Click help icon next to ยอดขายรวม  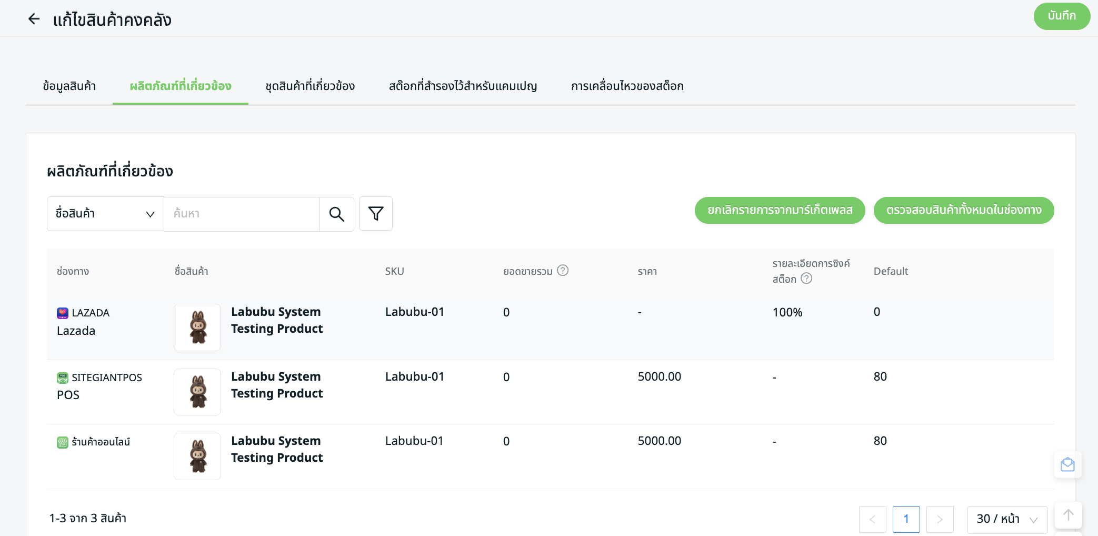click(x=563, y=271)
